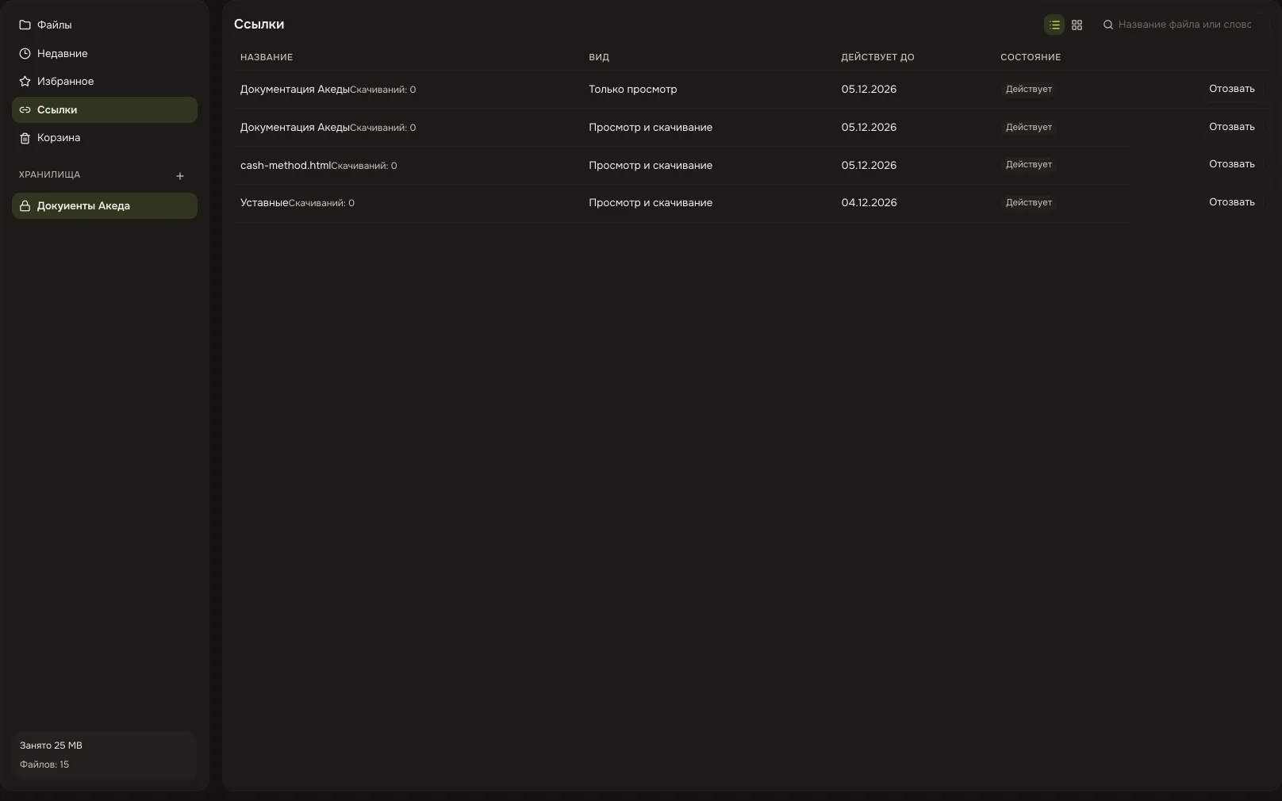
Task: Sort by Название column header
Action: (267, 57)
